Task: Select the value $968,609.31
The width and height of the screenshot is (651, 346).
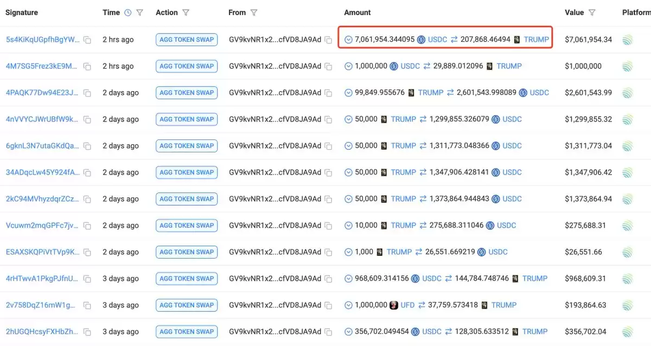Action: (585, 279)
